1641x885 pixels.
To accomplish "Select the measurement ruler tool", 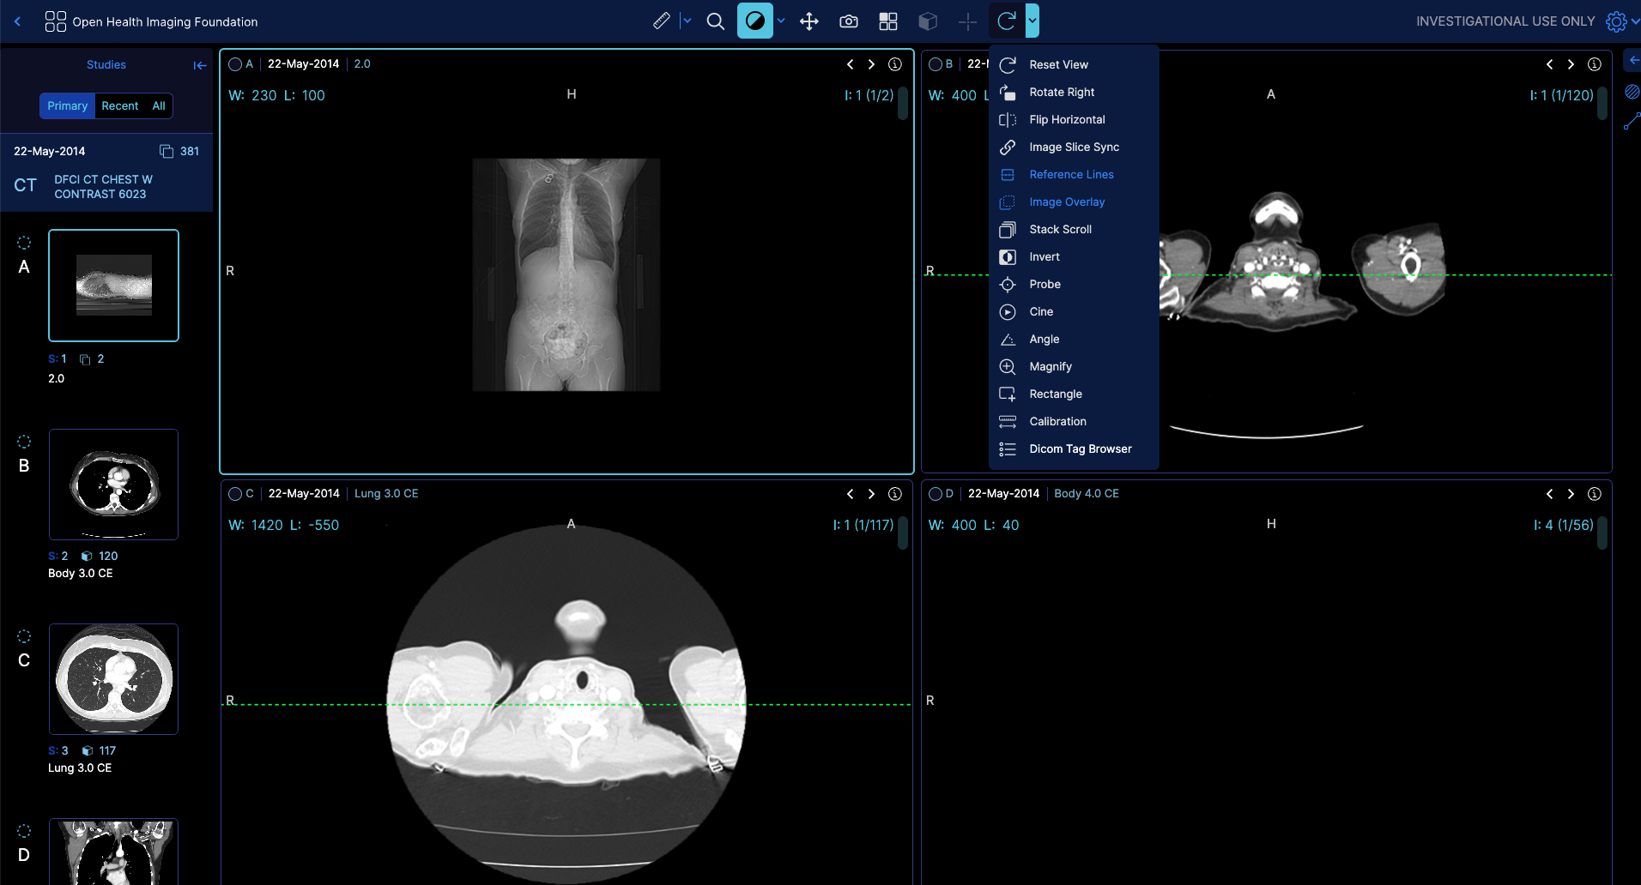I will [x=661, y=21].
